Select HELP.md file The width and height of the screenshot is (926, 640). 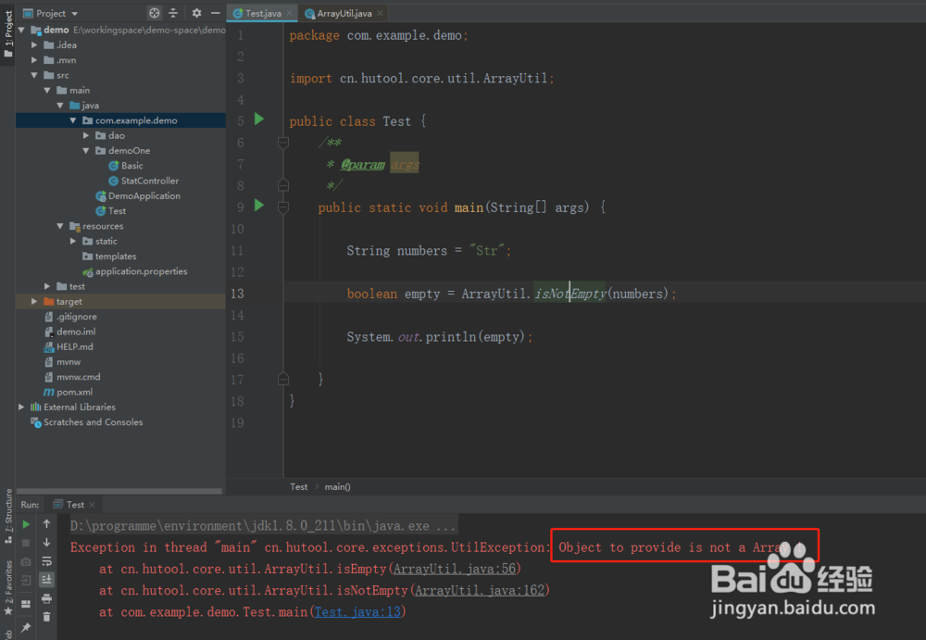[x=69, y=347]
